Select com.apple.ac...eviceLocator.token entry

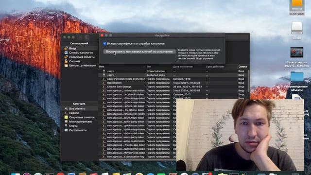coord(126,141)
